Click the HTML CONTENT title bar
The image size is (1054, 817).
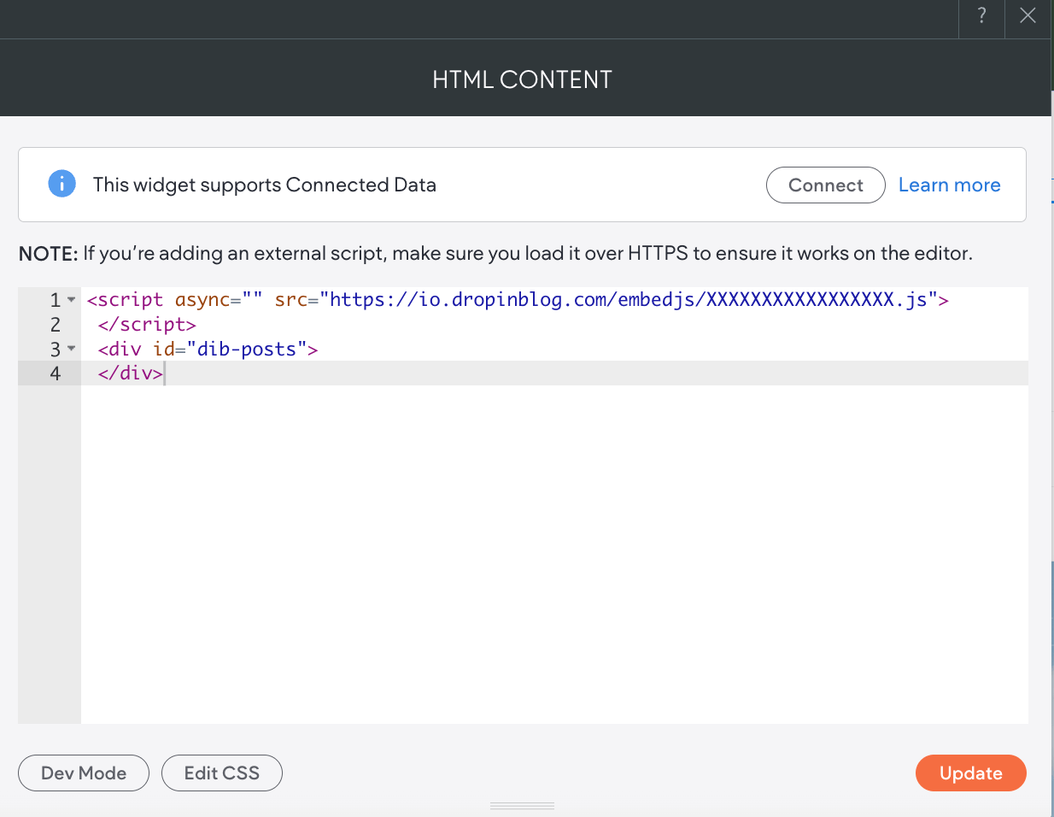coord(521,79)
